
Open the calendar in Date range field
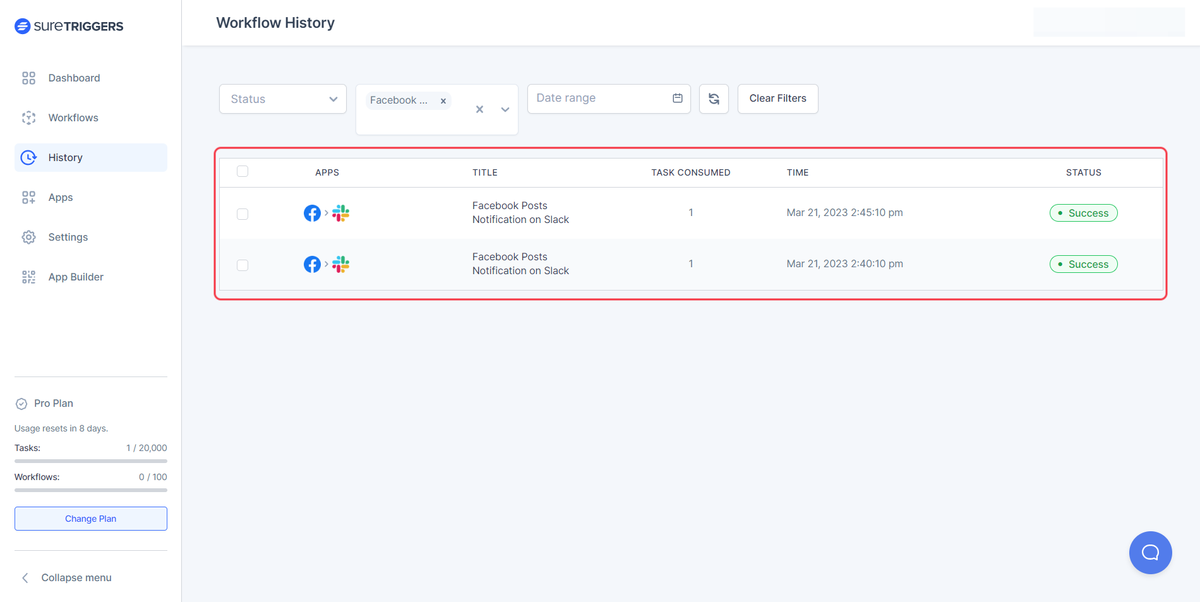click(x=677, y=98)
